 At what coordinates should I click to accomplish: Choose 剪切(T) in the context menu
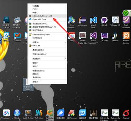point(47,63)
